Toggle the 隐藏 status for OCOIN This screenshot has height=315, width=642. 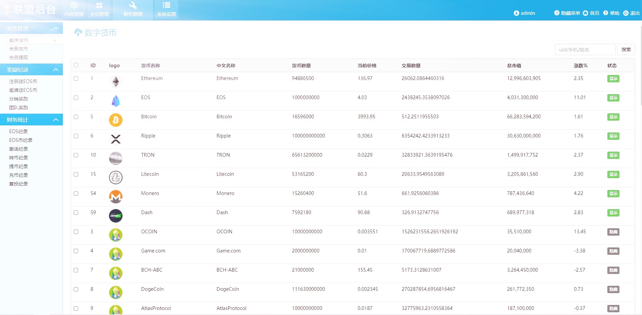click(613, 232)
